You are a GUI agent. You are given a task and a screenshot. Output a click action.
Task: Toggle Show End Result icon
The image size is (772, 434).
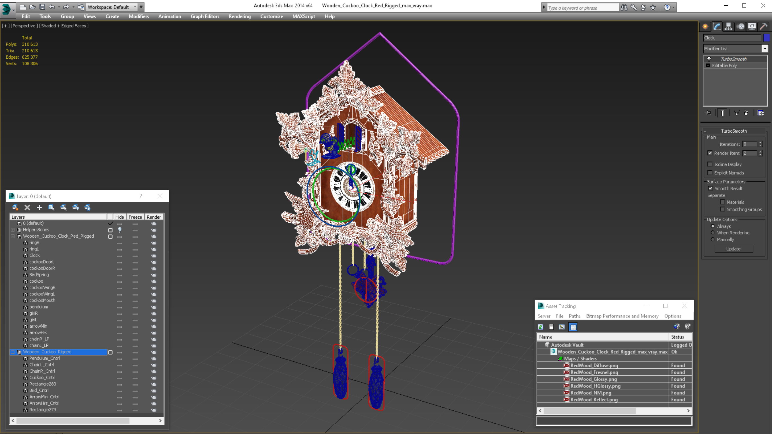(723, 113)
